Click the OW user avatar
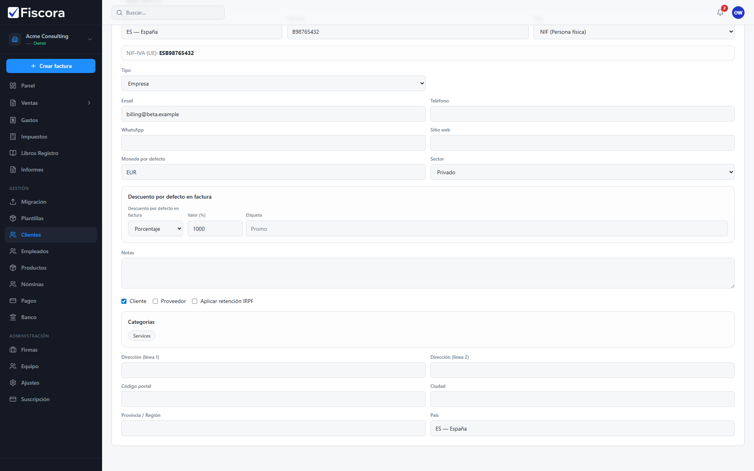 point(738,13)
